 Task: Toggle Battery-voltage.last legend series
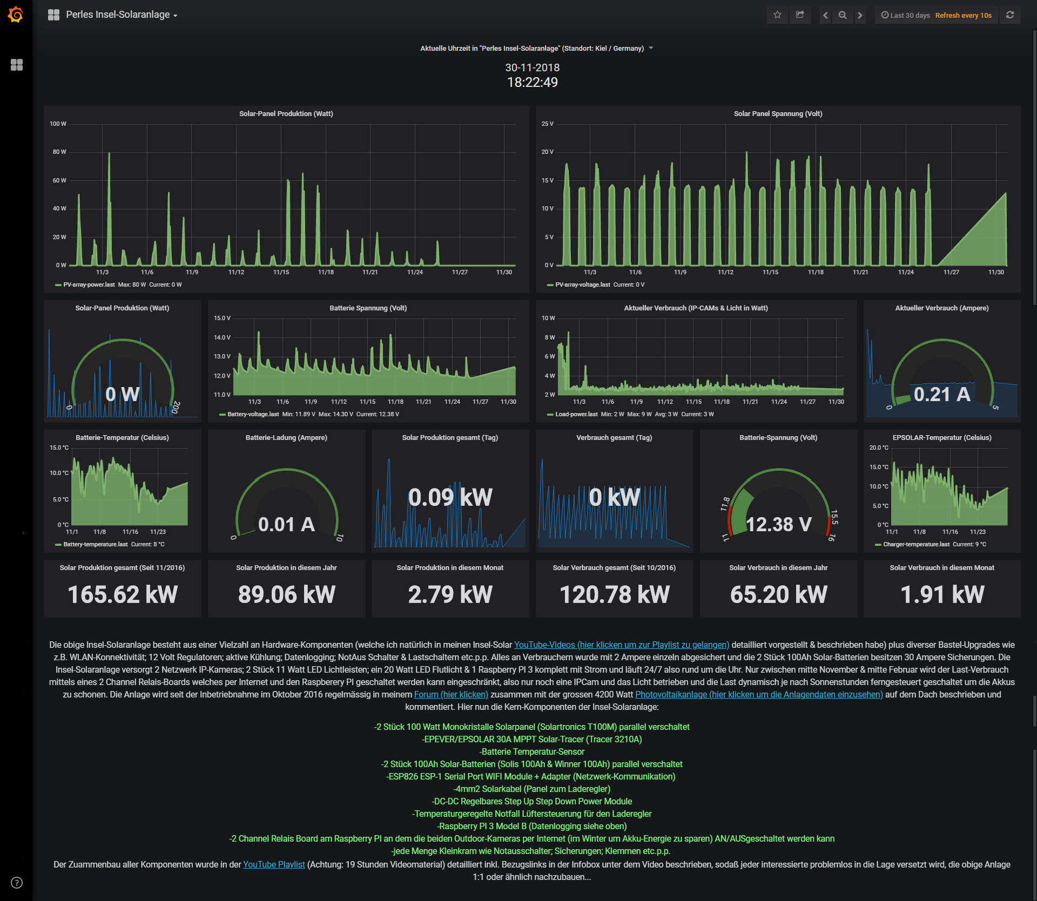(x=253, y=414)
